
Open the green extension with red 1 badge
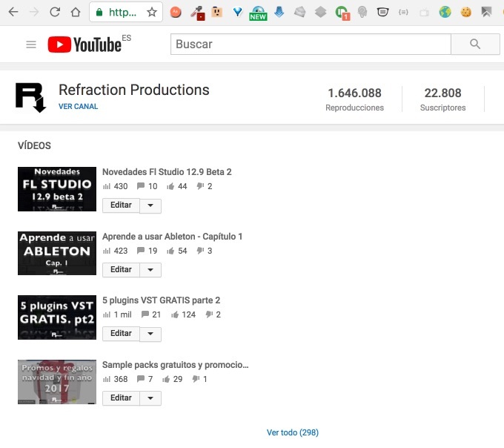342,13
